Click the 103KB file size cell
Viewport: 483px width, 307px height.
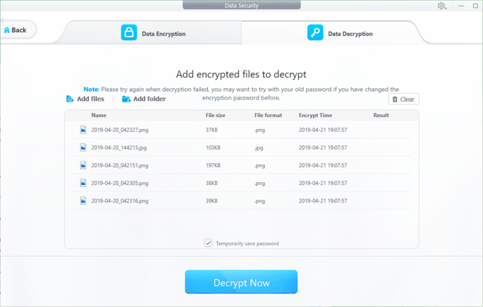pyautogui.click(x=213, y=148)
